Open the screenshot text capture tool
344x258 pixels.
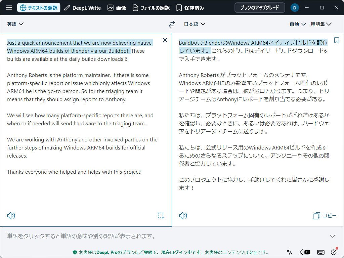tap(161, 215)
